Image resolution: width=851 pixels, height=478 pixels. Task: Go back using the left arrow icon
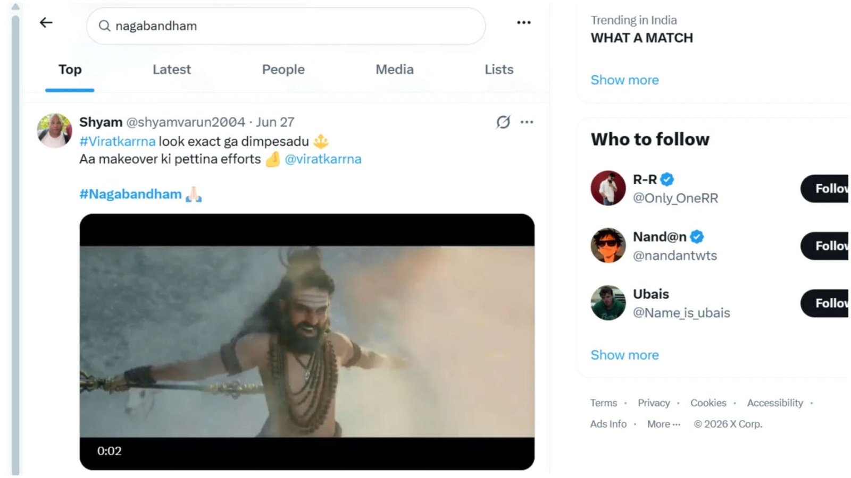(46, 23)
